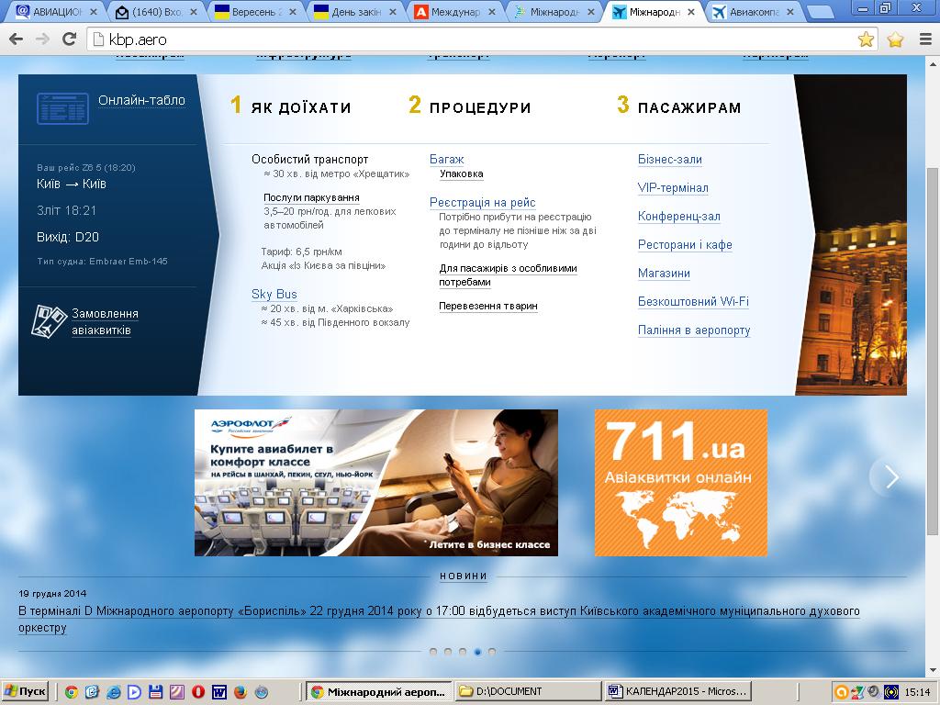The width and height of the screenshot is (940, 705).
Task: Select the first news carousel dot
Action: [433, 652]
